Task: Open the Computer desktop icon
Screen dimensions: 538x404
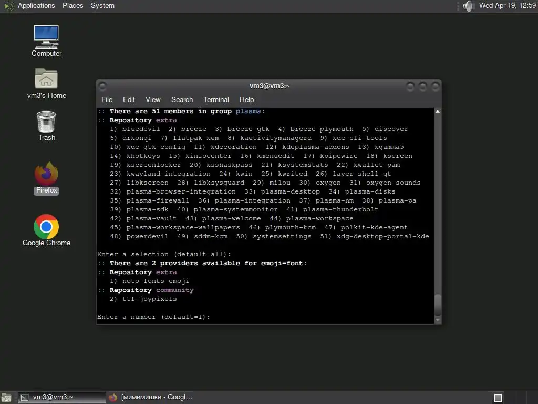Action: [46, 41]
